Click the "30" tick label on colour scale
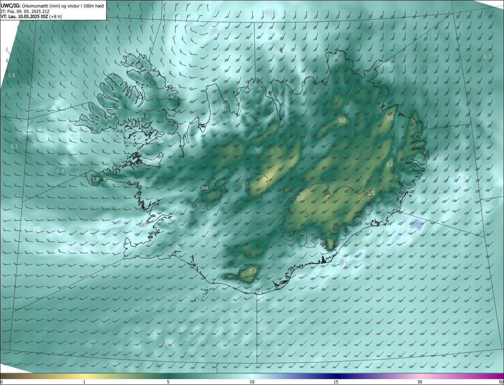This screenshot has height=385, width=504. [x=420, y=382]
